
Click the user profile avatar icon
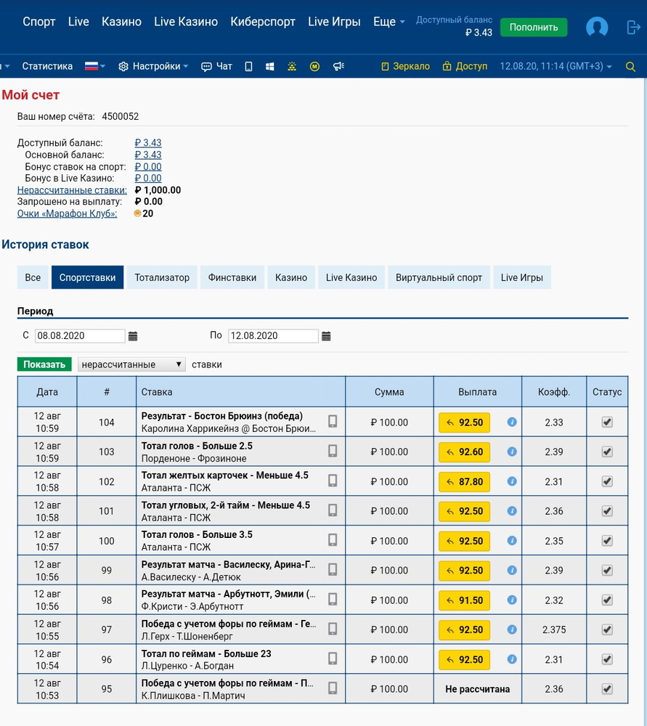click(597, 28)
